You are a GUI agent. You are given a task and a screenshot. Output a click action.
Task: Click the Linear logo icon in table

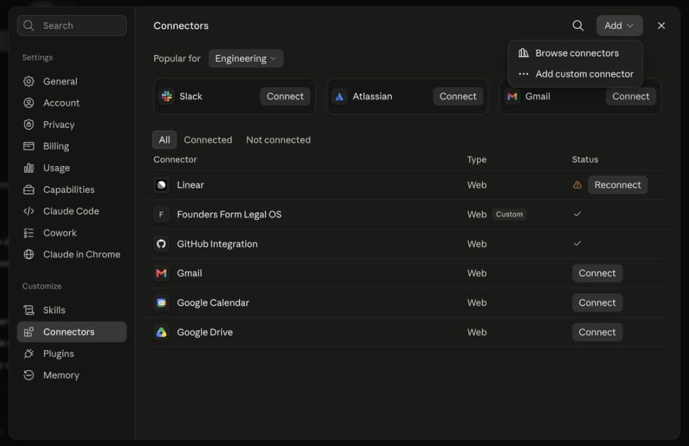(x=161, y=185)
